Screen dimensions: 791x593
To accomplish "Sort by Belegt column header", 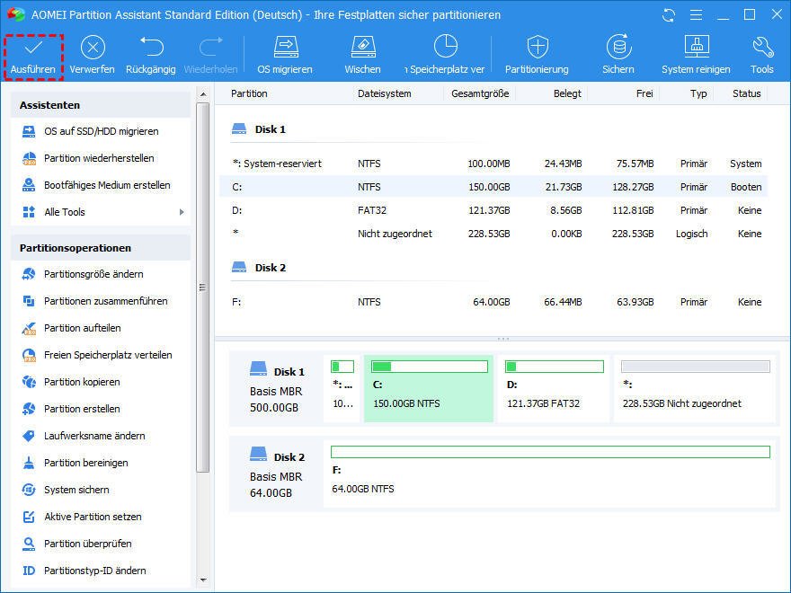I will coord(567,93).
